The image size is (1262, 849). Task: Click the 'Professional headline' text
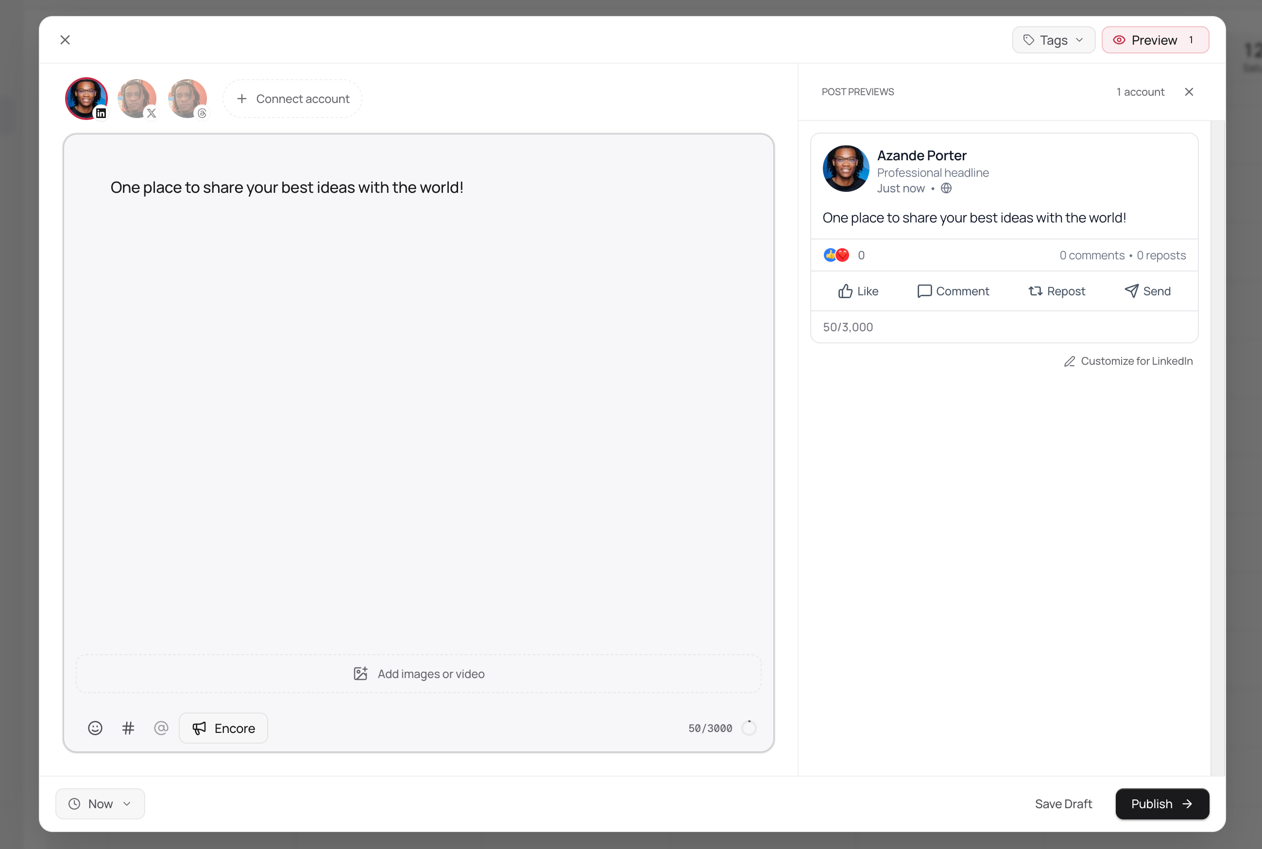point(933,173)
